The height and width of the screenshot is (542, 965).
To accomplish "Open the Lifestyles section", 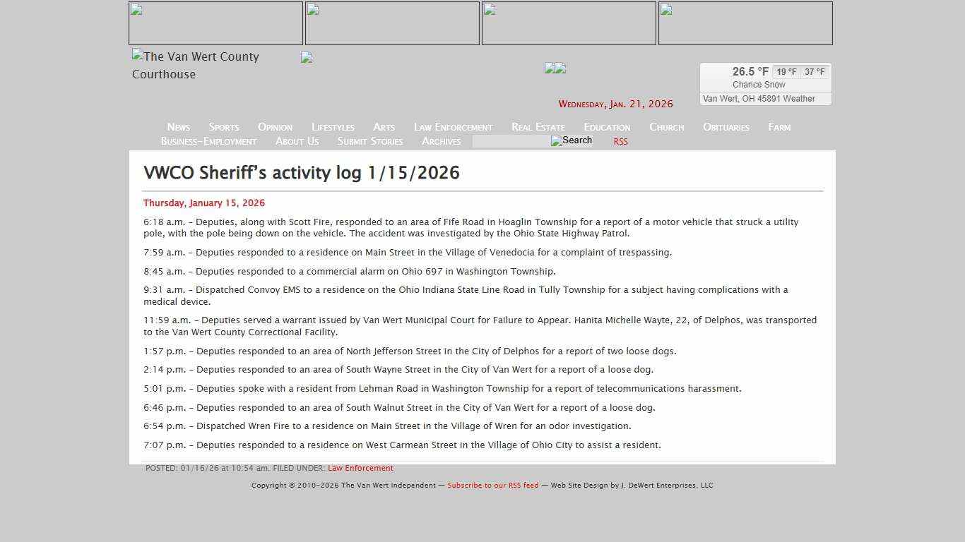I will click(x=333, y=127).
